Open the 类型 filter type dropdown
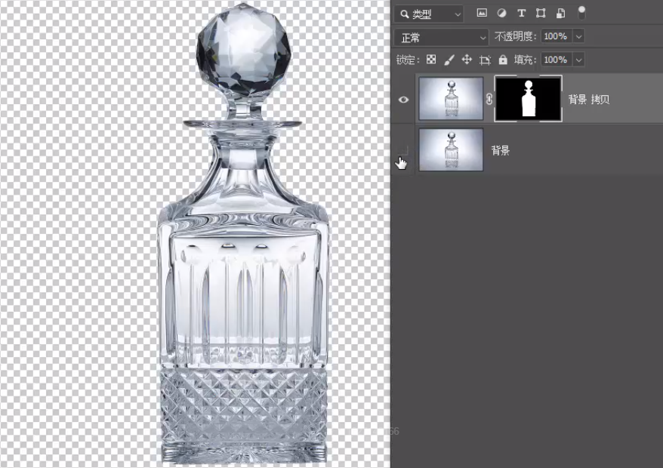Viewport: 663px width, 468px height. [429, 14]
